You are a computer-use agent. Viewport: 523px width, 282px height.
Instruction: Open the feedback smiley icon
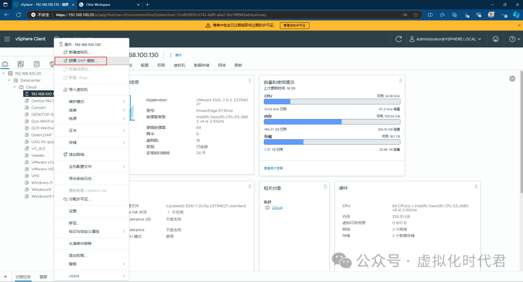496,39
